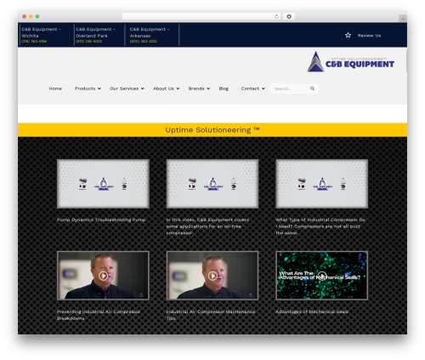Play the oil-free compressor applications video
This screenshot has width=425, height=360.
[212, 184]
